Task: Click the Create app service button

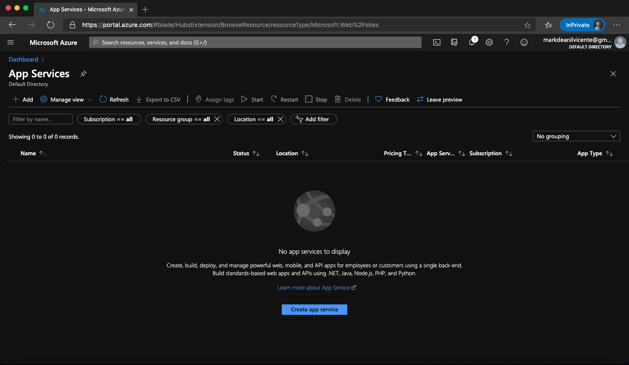Action: [314, 310]
